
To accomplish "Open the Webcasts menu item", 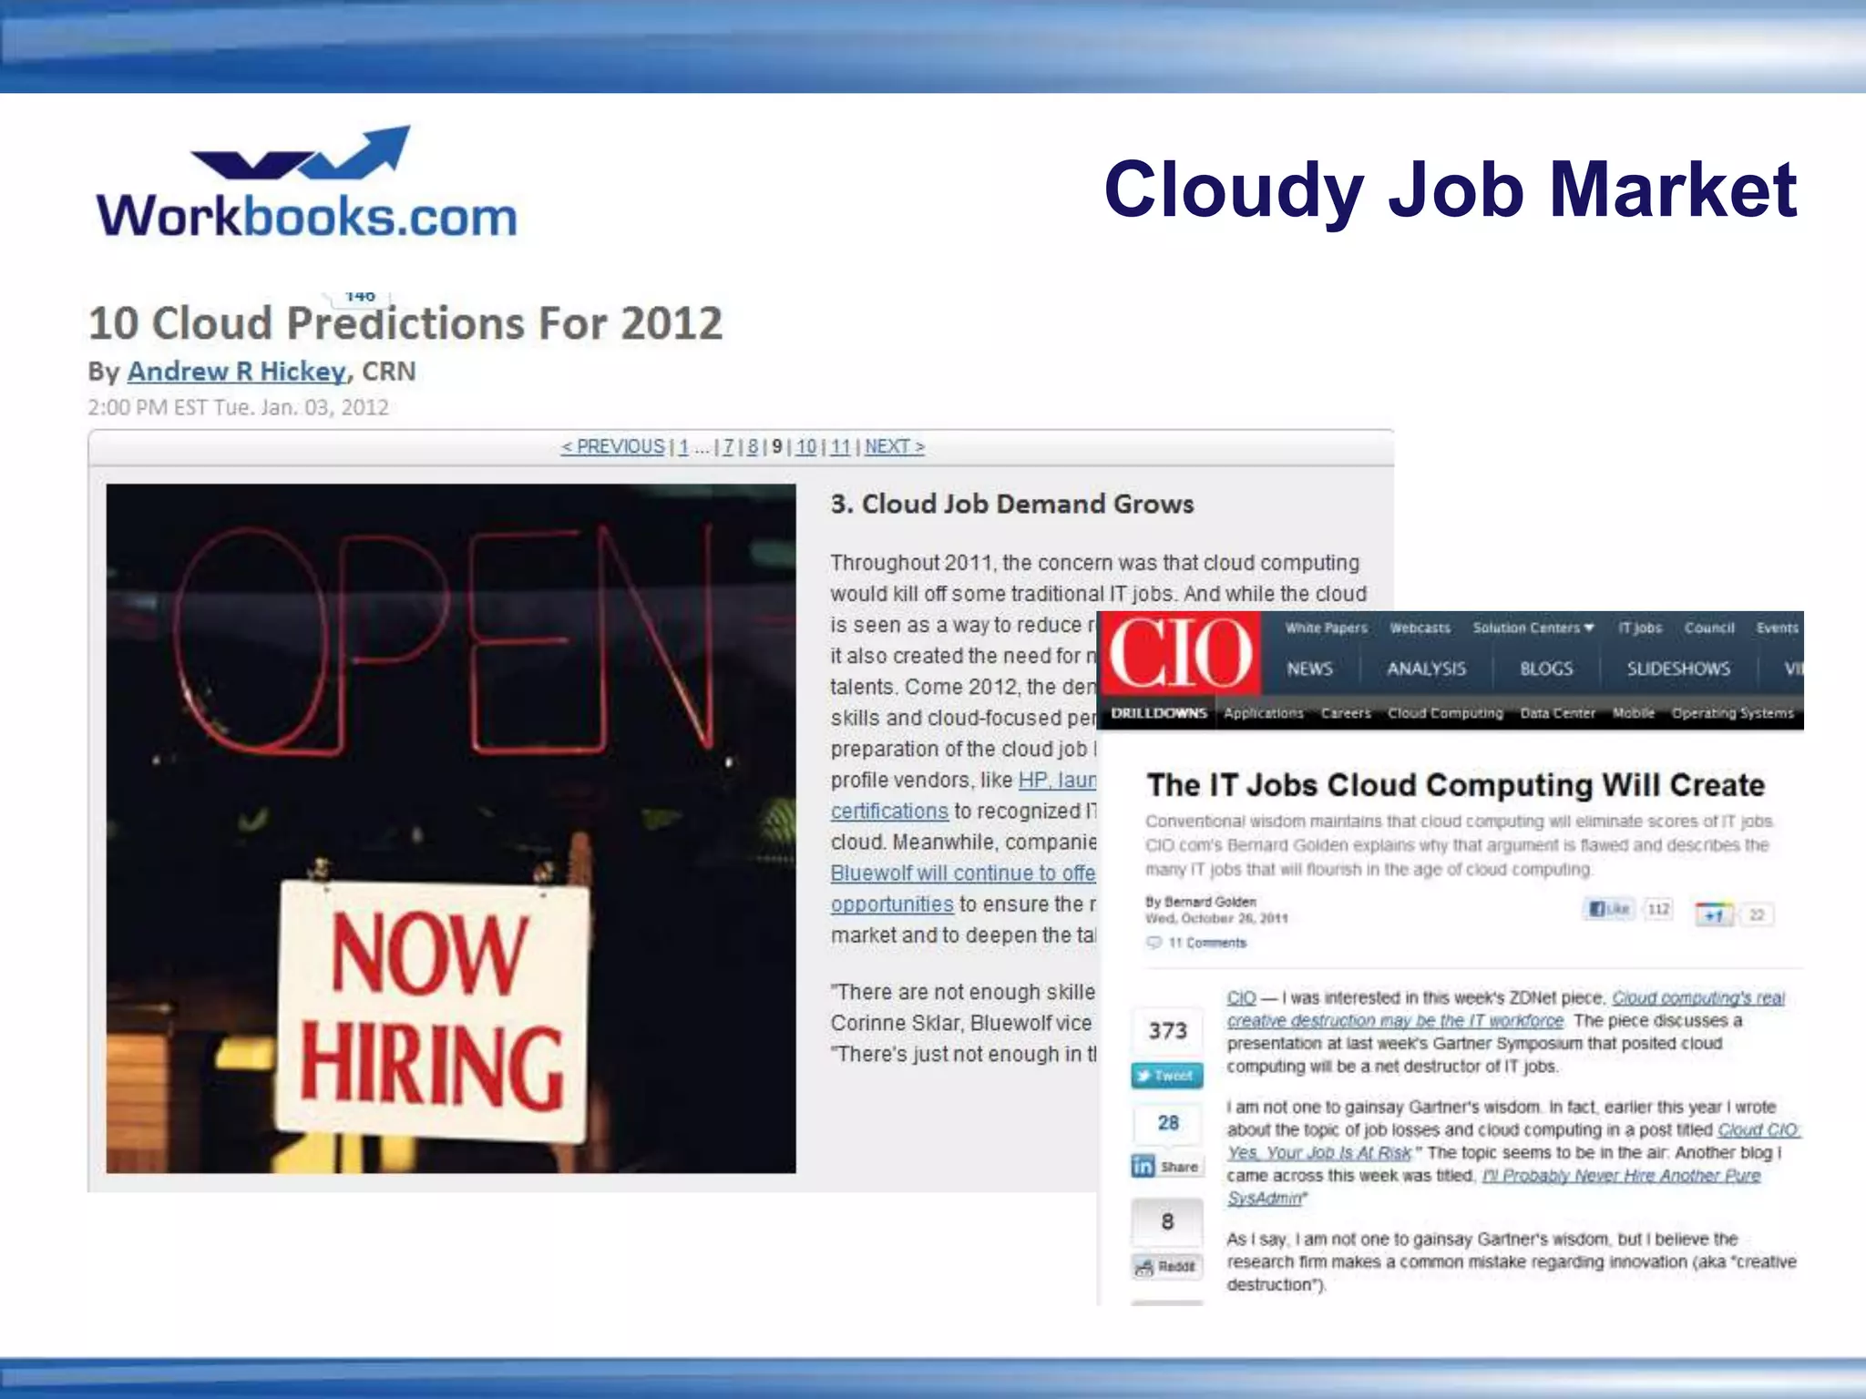I will click(x=1420, y=628).
